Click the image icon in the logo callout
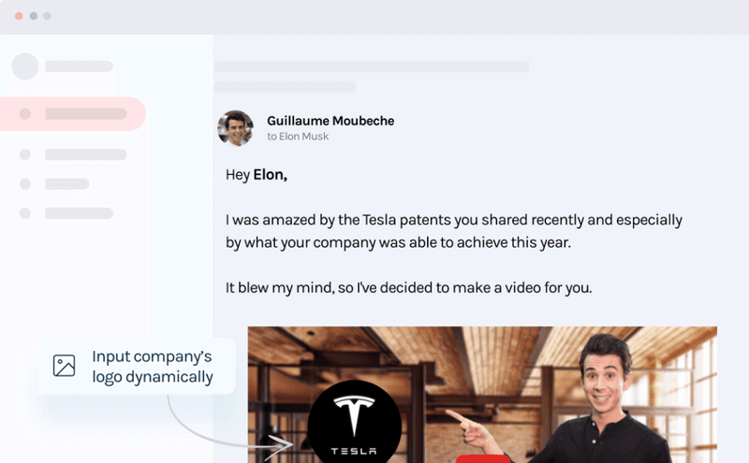Viewport: 749px width, 463px height. (64, 366)
